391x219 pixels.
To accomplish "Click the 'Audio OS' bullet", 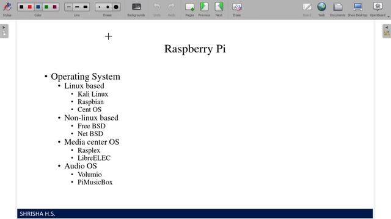I will click(x=81, y=166).
